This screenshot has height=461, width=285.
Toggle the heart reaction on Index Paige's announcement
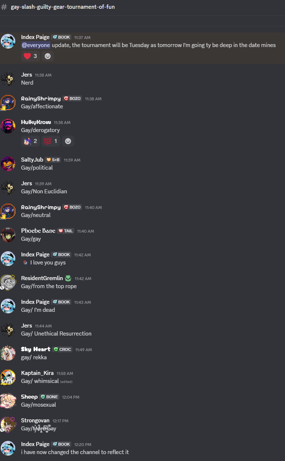(x=30, y=56)
